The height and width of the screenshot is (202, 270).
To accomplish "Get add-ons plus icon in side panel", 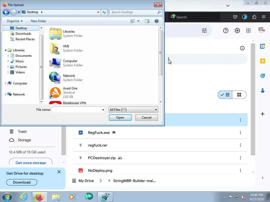I will pyautogui.click(x=262, y=114).
